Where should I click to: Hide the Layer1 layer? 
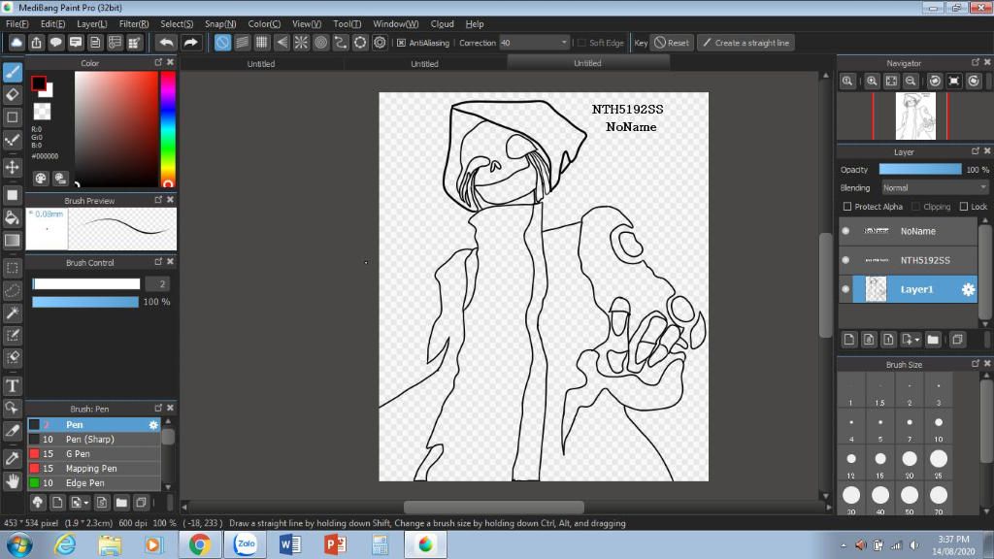(x=845, y=289)
